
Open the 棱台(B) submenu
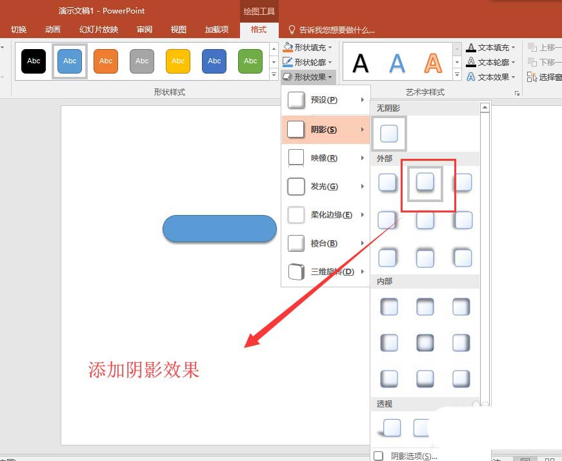(x=326, y=243)
